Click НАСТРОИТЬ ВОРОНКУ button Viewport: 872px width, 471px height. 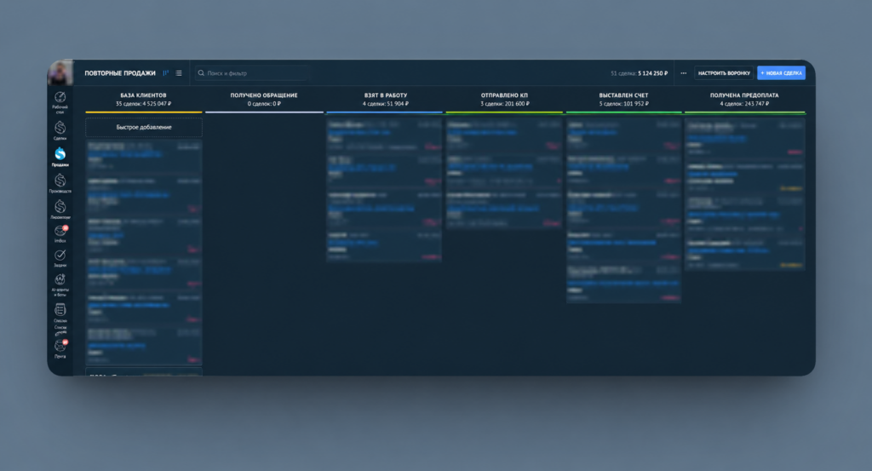(x=724, y=73)
